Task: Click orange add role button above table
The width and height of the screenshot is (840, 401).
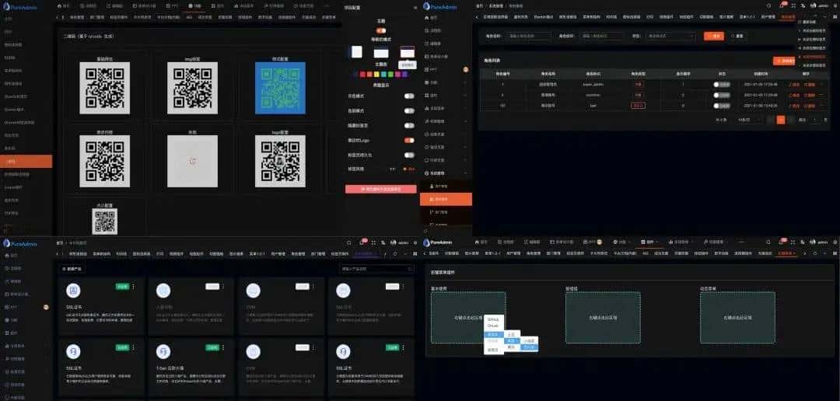Action: pos(785,61)
